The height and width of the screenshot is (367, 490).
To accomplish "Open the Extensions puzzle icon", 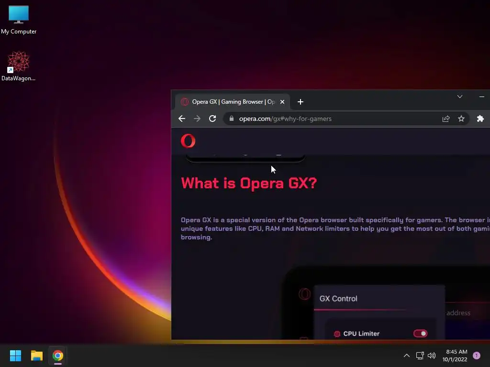I will point(480,119).
